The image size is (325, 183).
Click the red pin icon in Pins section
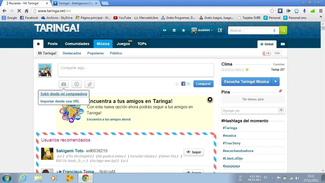[x=280, y=91]
